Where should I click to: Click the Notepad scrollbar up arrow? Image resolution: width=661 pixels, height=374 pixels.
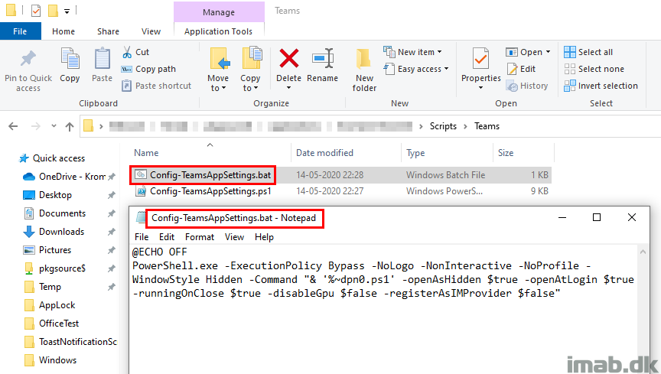coord(643,252)
